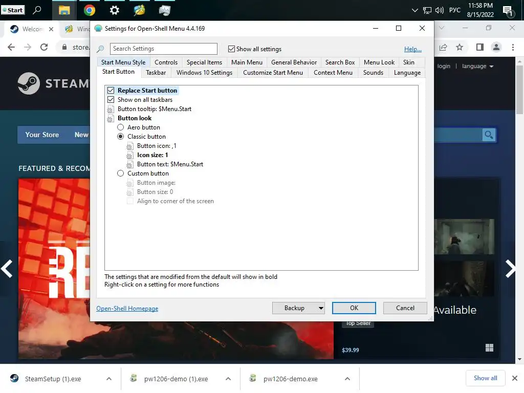
Task: Switch to the Controls tab
Action: point(166,62)
